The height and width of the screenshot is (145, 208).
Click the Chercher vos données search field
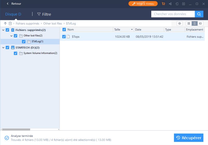click(x=173, y=14)
